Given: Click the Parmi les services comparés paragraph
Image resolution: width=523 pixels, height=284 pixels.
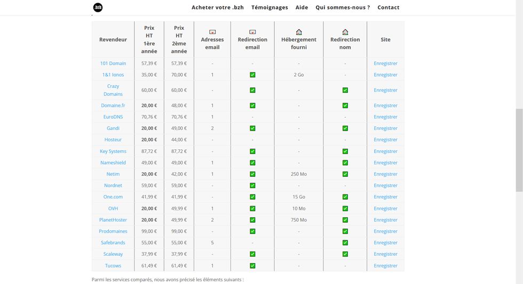Looking at the screenshot, I should [x=168, y=280].
